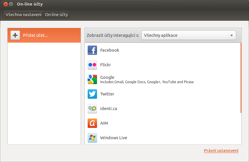The height and width of the screenshot is (162, 249).
Task: Click the Google account icon
Action: (92, 79)
